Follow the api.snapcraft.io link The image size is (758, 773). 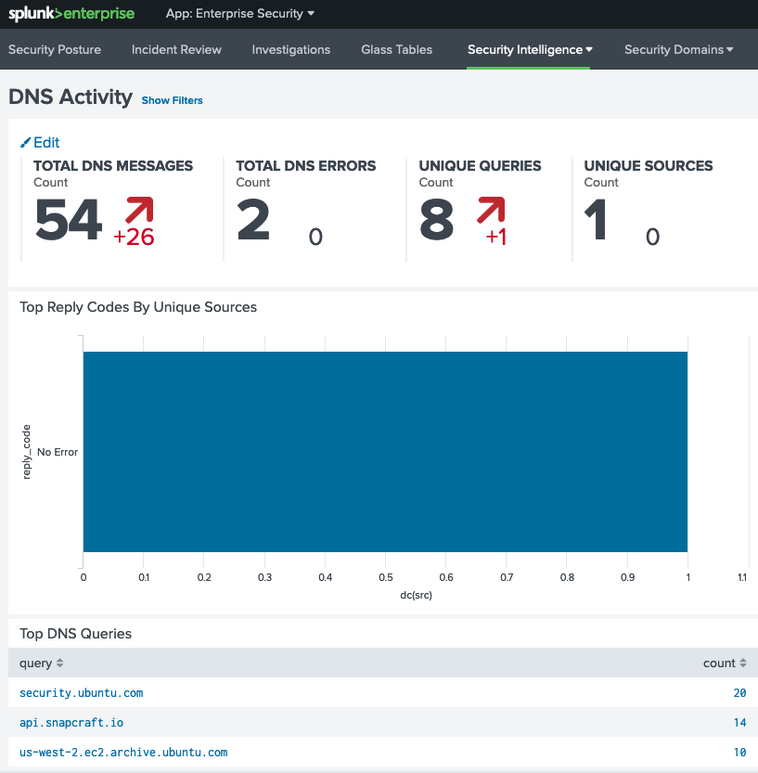[x=67, y=722]
